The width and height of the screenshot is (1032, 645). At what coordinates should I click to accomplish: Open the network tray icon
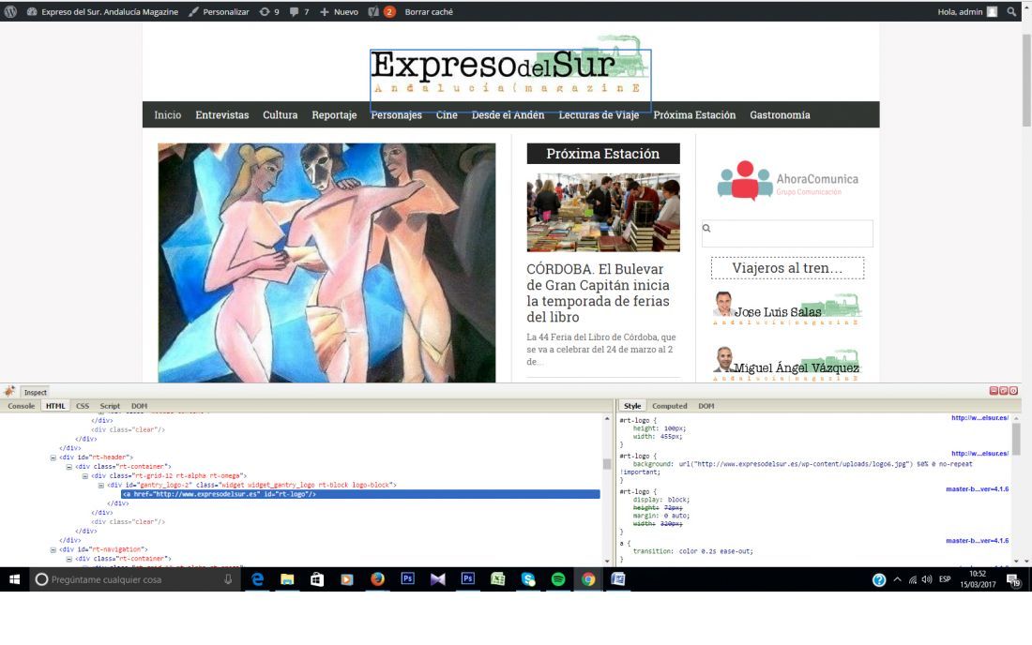tap(912, 580)
